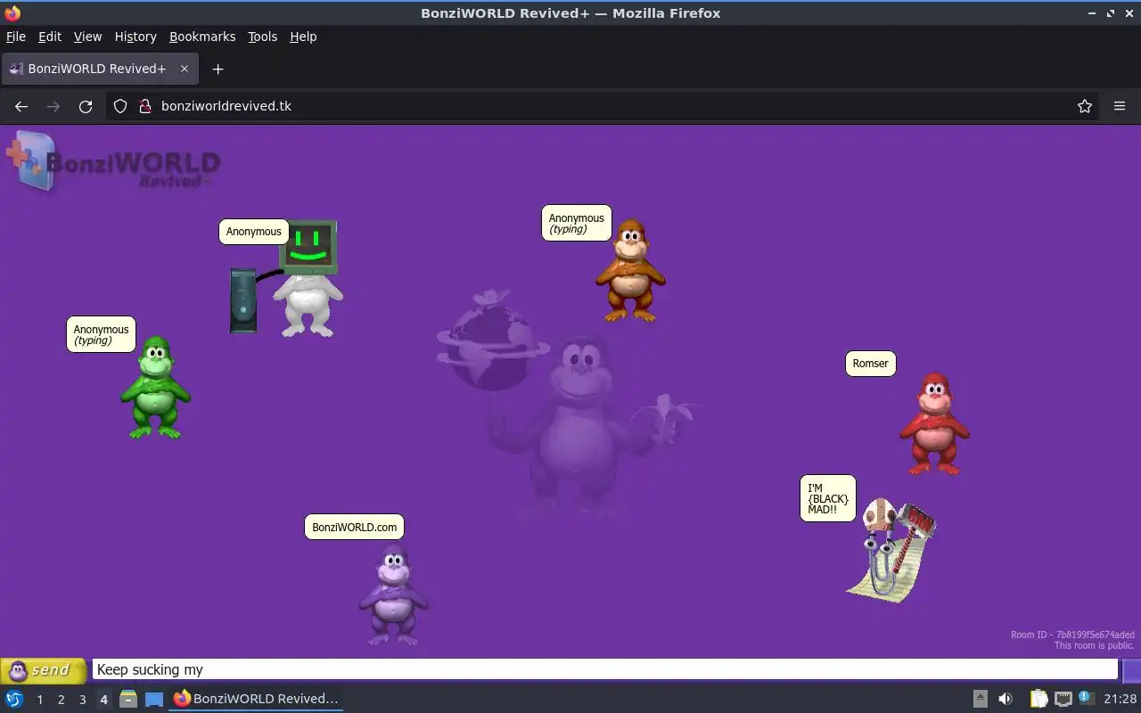Click the Room ID text
1141x713 pixels.
[x=1072, y=635]
